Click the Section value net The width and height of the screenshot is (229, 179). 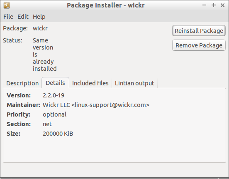click(47, 124)
